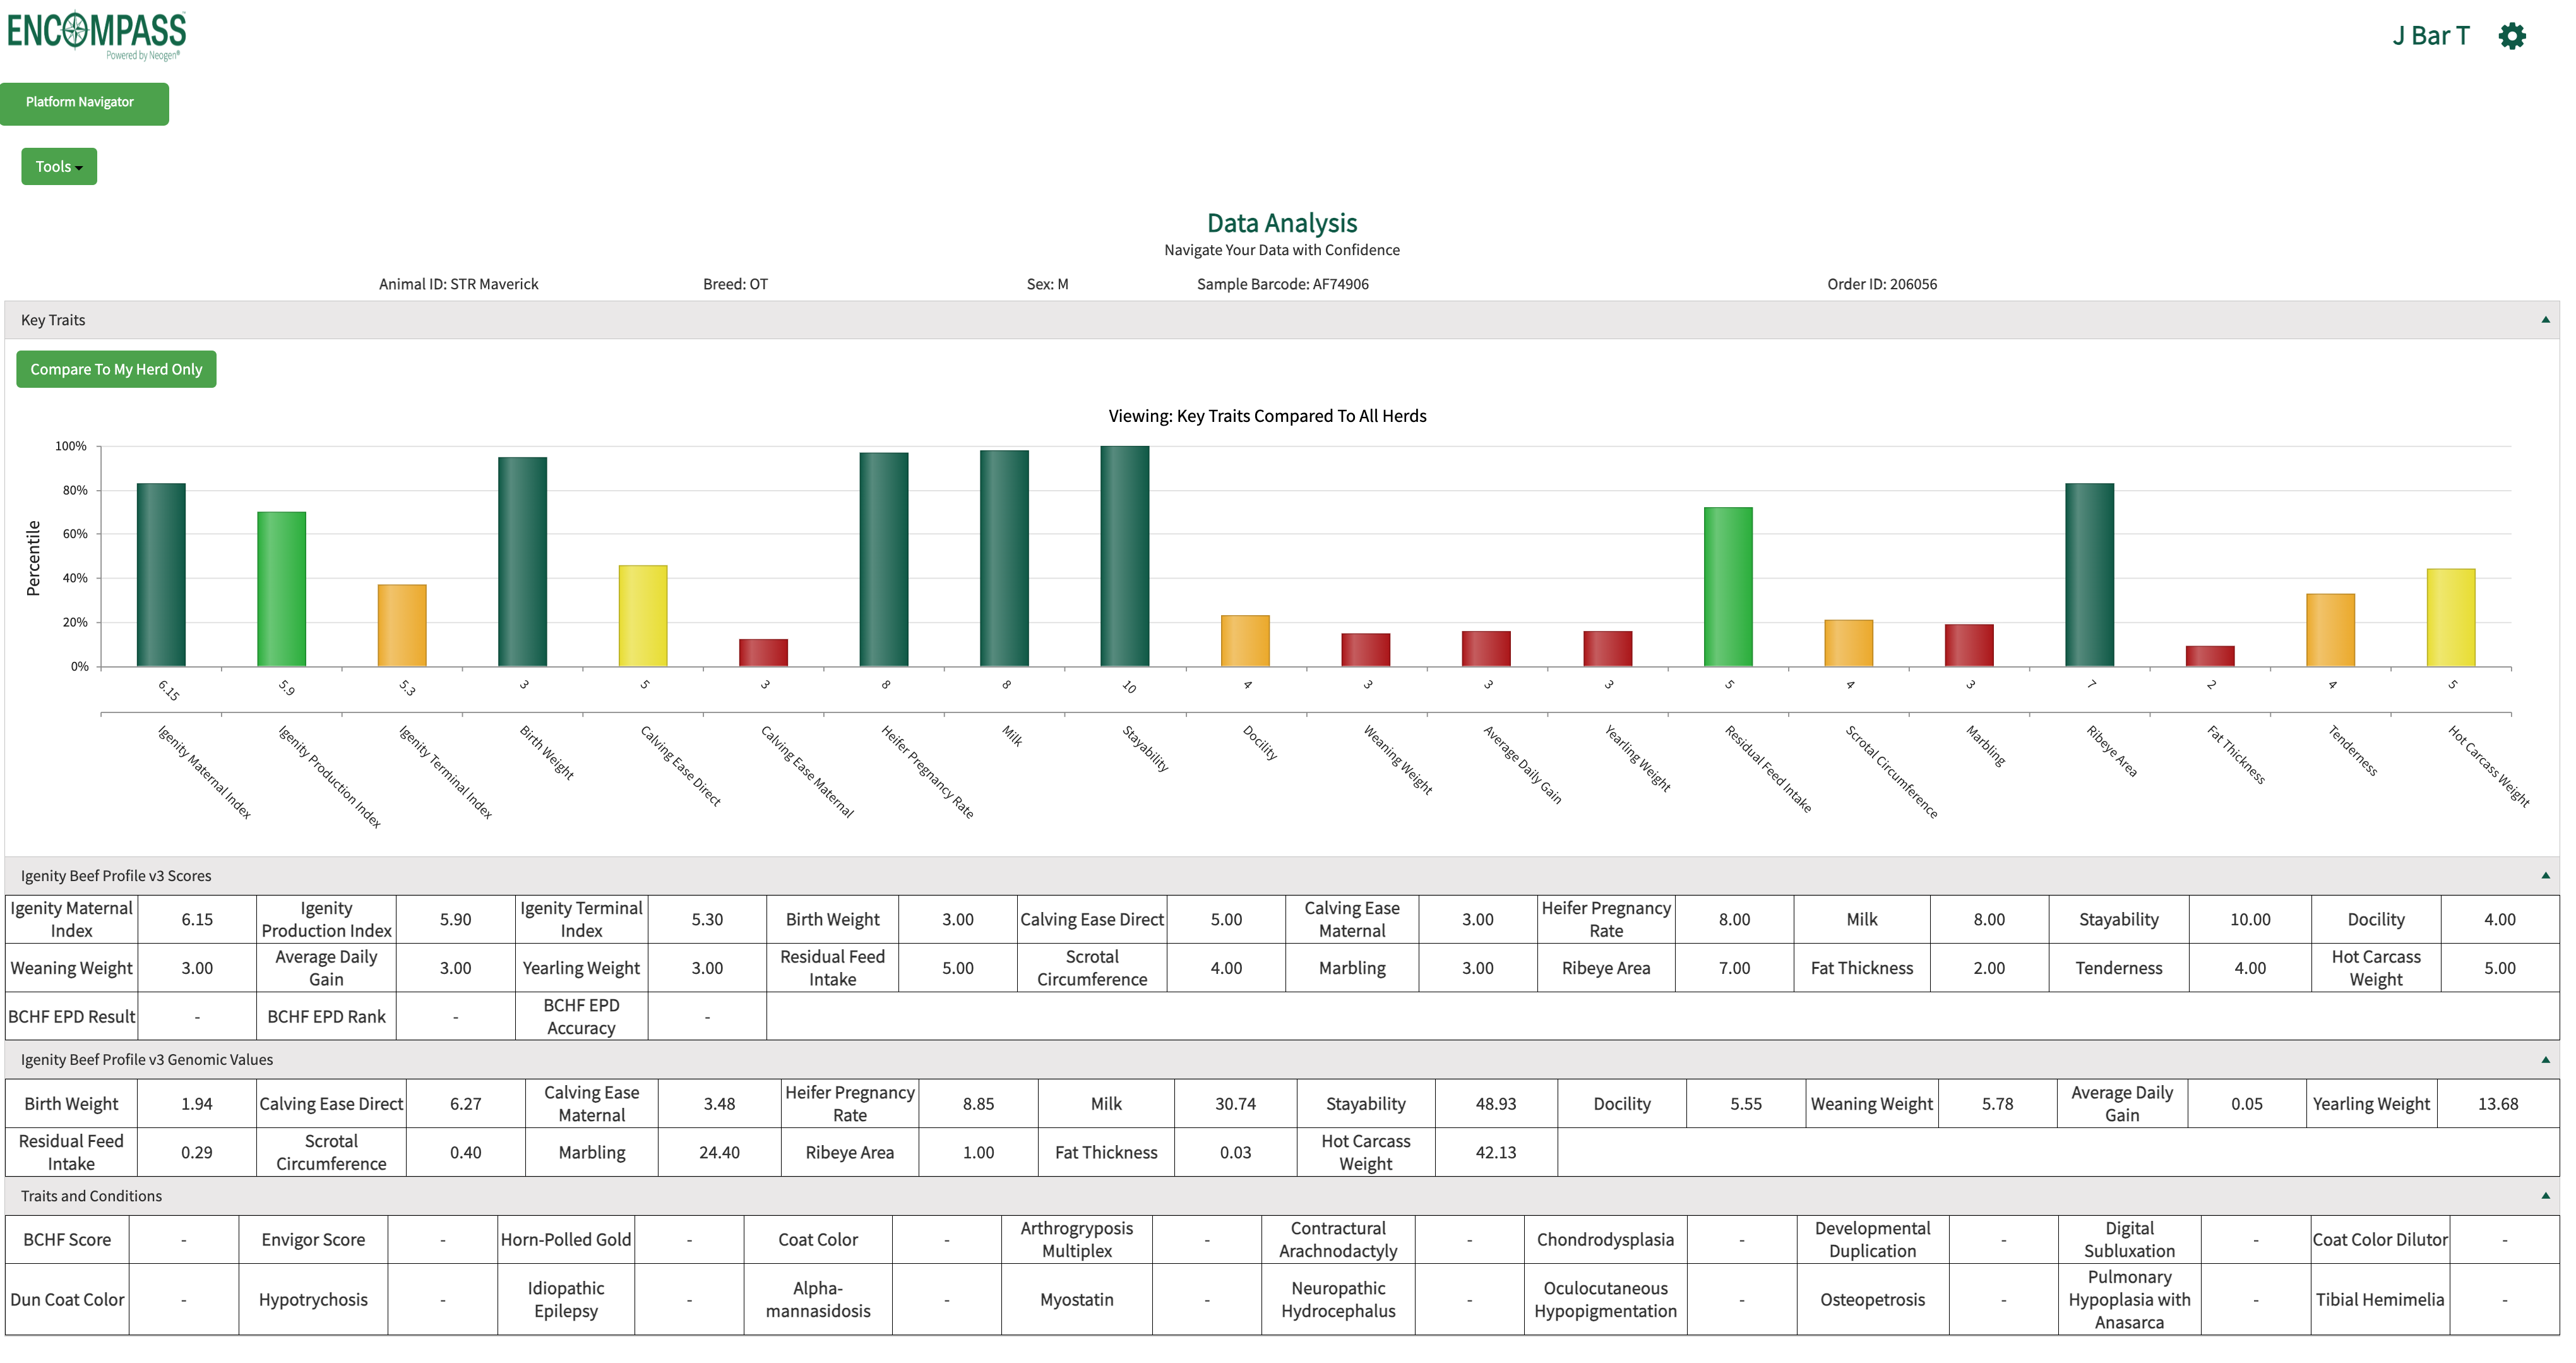Click the Stayability score 10.00 cell
The image size is (2576, 1363).
click(x=2250, y=919)
